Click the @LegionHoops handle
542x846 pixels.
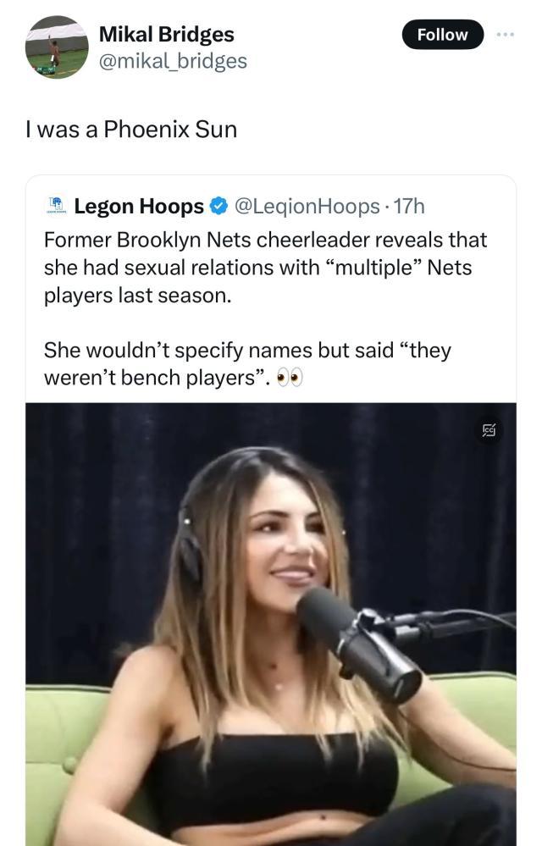306,206
